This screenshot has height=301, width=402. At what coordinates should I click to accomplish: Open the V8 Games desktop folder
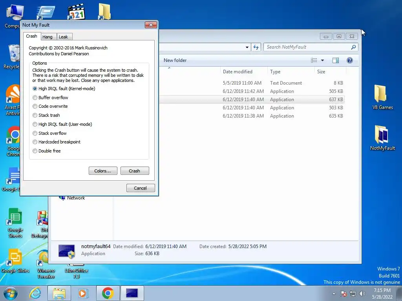(x=382, y=97)
